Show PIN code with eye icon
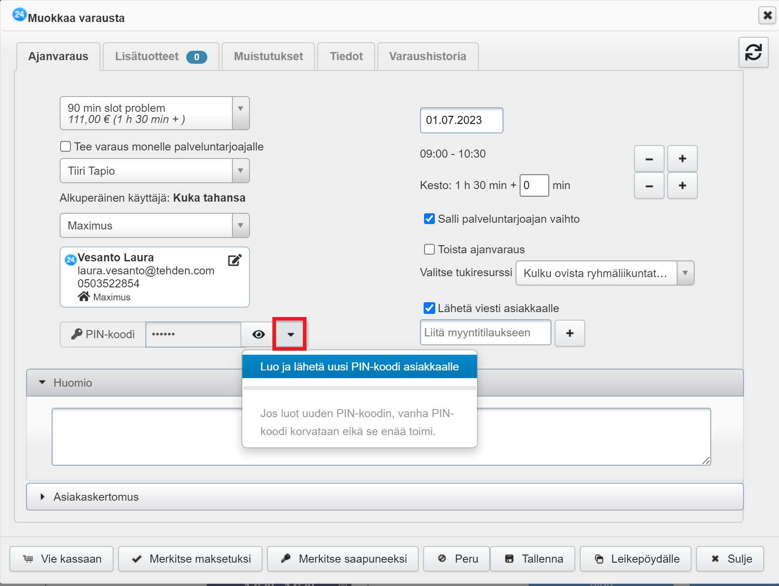Image resolution: width=779 pixels, height=586 pixels. click(x=258, y=335)
